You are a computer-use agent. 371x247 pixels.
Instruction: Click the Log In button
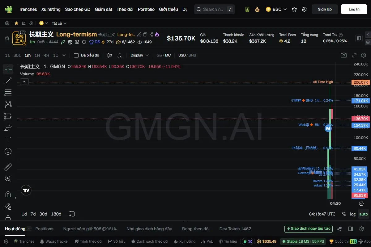pyautogui.click(x=354, y=9)
